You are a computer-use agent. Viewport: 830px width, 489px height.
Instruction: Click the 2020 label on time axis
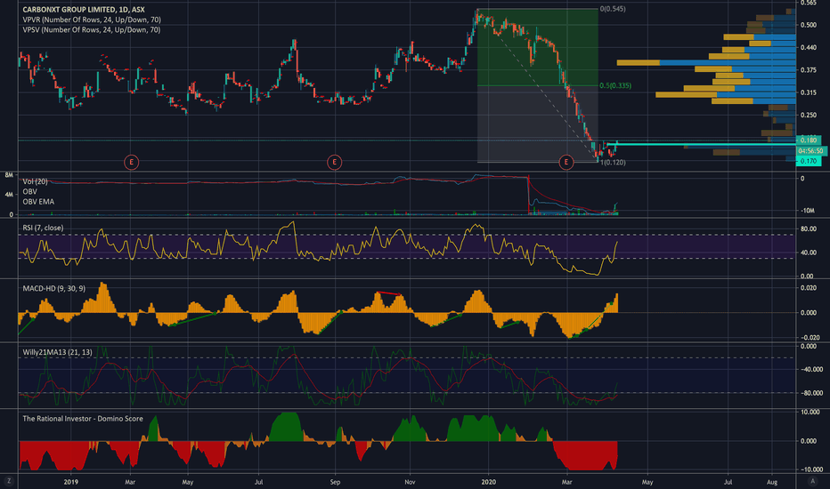pyautogui.click(x=489, y=482)
